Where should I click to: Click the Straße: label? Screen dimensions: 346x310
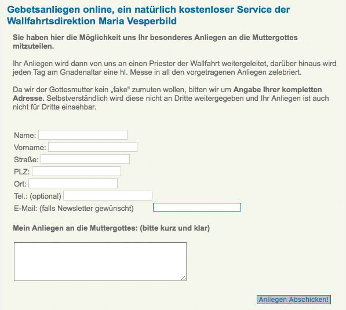pyautogui.click(x=26, y=159)
